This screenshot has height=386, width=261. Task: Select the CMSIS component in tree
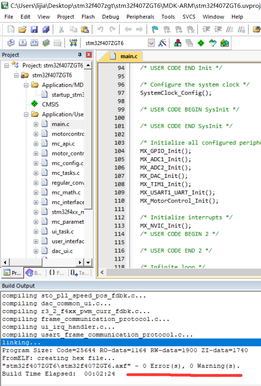[50, 104]
